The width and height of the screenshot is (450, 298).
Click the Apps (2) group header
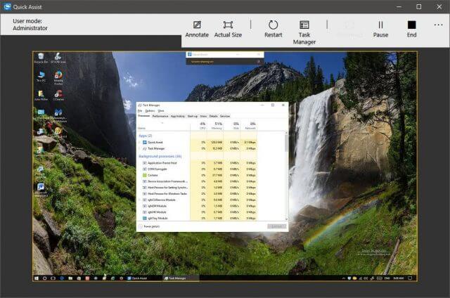click(x=146, y=136)
